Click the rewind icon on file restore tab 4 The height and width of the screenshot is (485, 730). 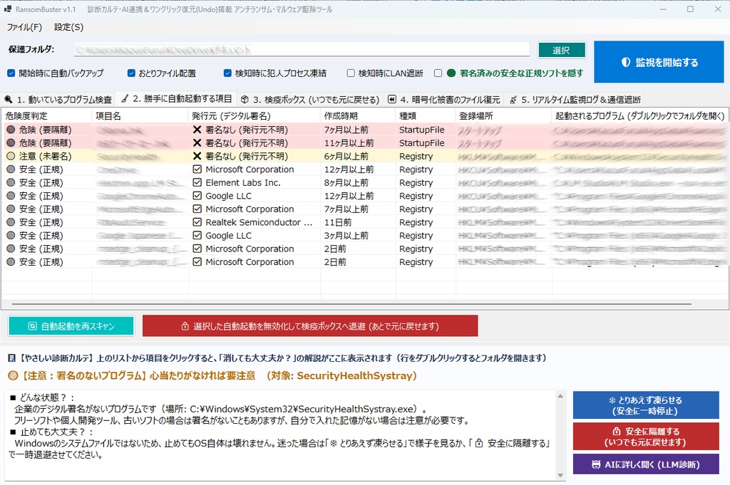pyautogui.click(x=392, y=99)
